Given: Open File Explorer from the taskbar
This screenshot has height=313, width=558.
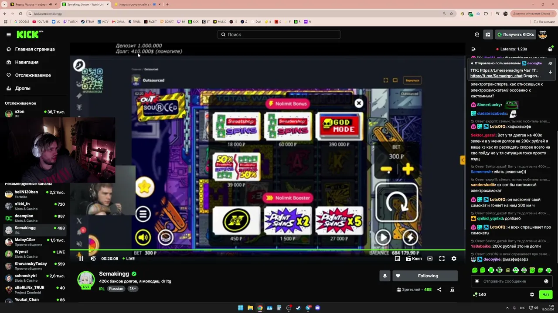Looking at the screenshot, I should tap(250, 308).
